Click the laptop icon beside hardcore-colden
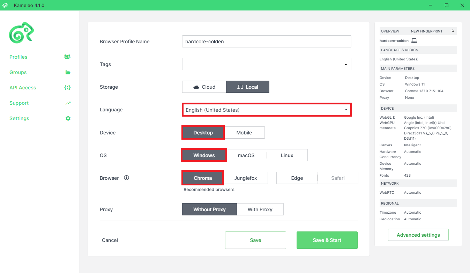 (414, 41)
